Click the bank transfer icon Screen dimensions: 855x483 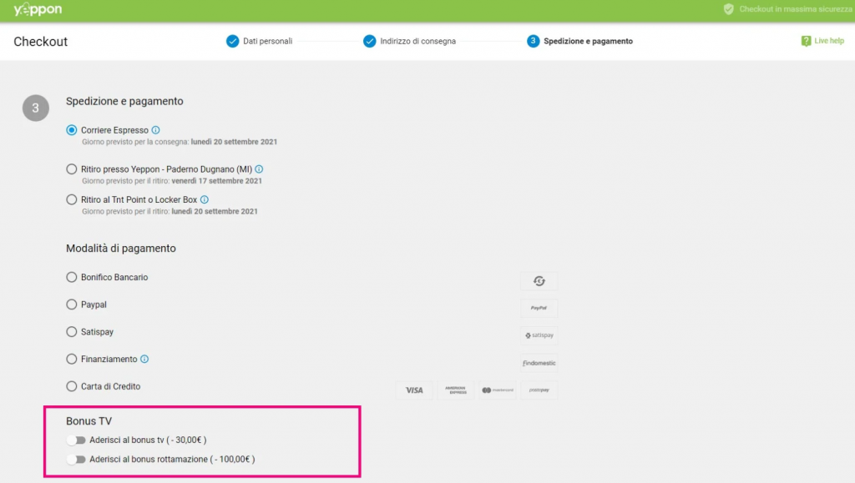(x=539, y=280)
